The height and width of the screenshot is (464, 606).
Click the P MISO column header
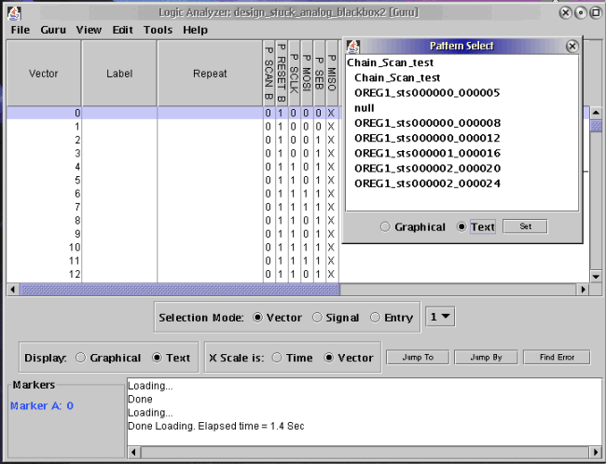tap(332, 73)
